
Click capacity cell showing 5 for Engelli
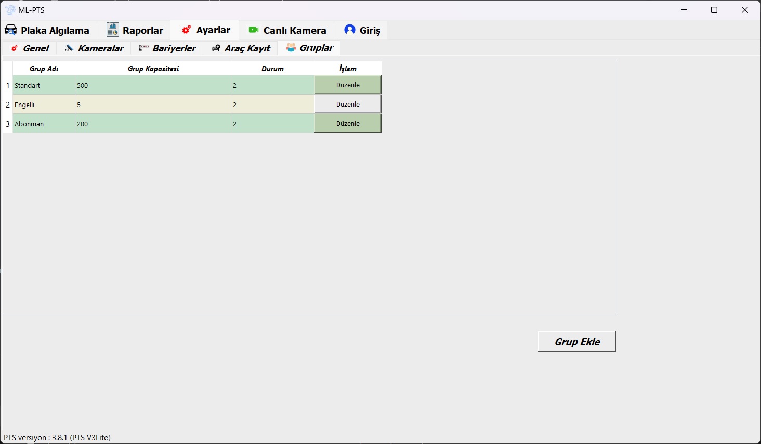click(153, 105)
